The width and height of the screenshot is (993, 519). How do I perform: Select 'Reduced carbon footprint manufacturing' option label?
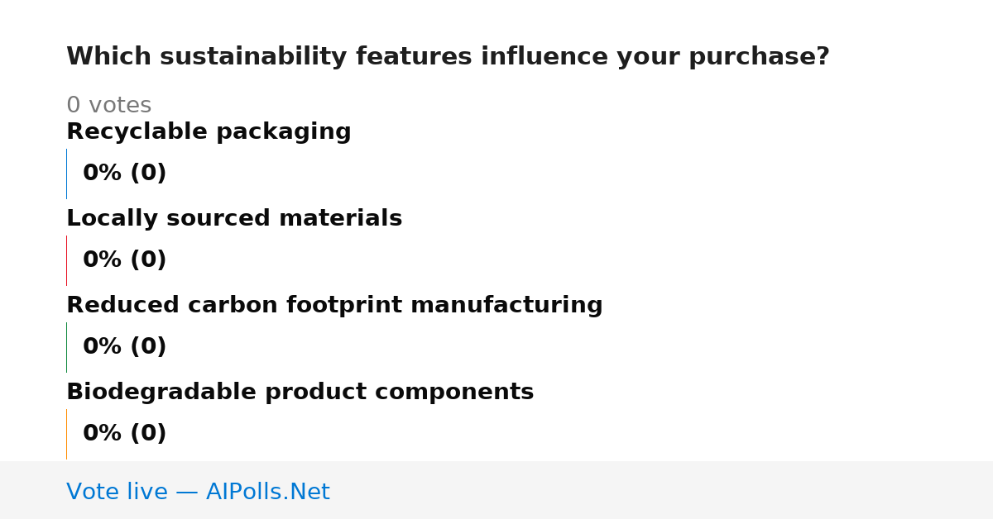click(x=334, y=306)
